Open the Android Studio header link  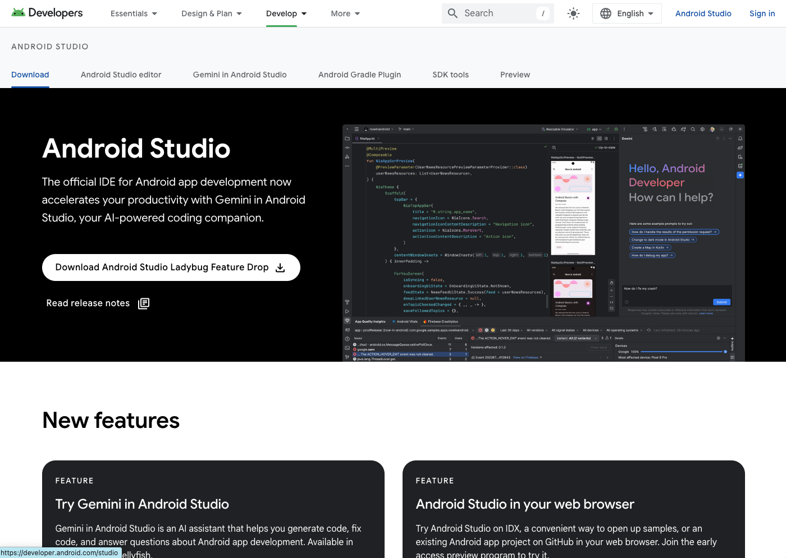(703, 13)
